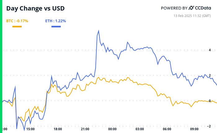Open the POWERED BY text link
The height and width of the screenshot is (133, 217).
point(174,8)
